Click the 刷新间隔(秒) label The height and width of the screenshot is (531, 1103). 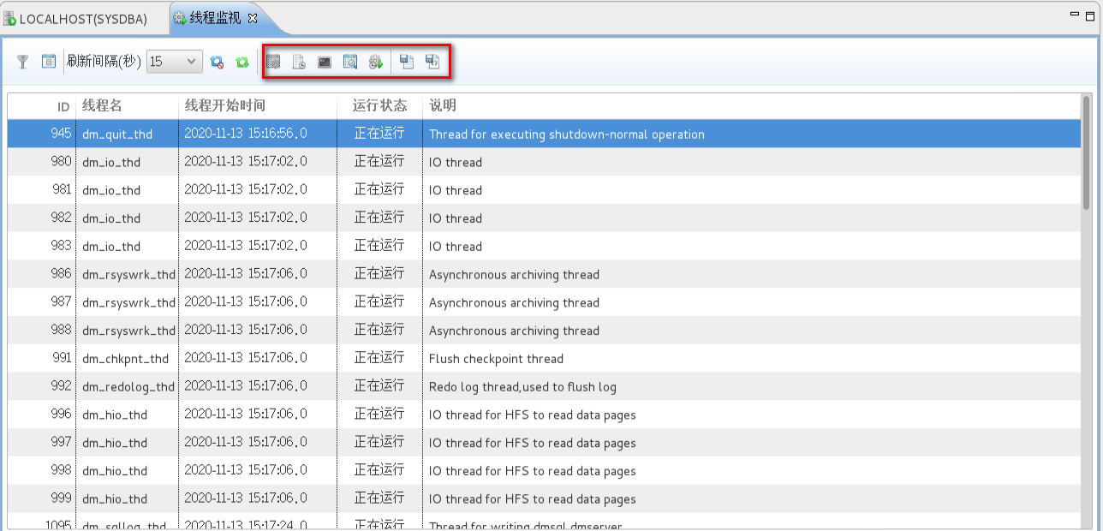pos(104,62)
